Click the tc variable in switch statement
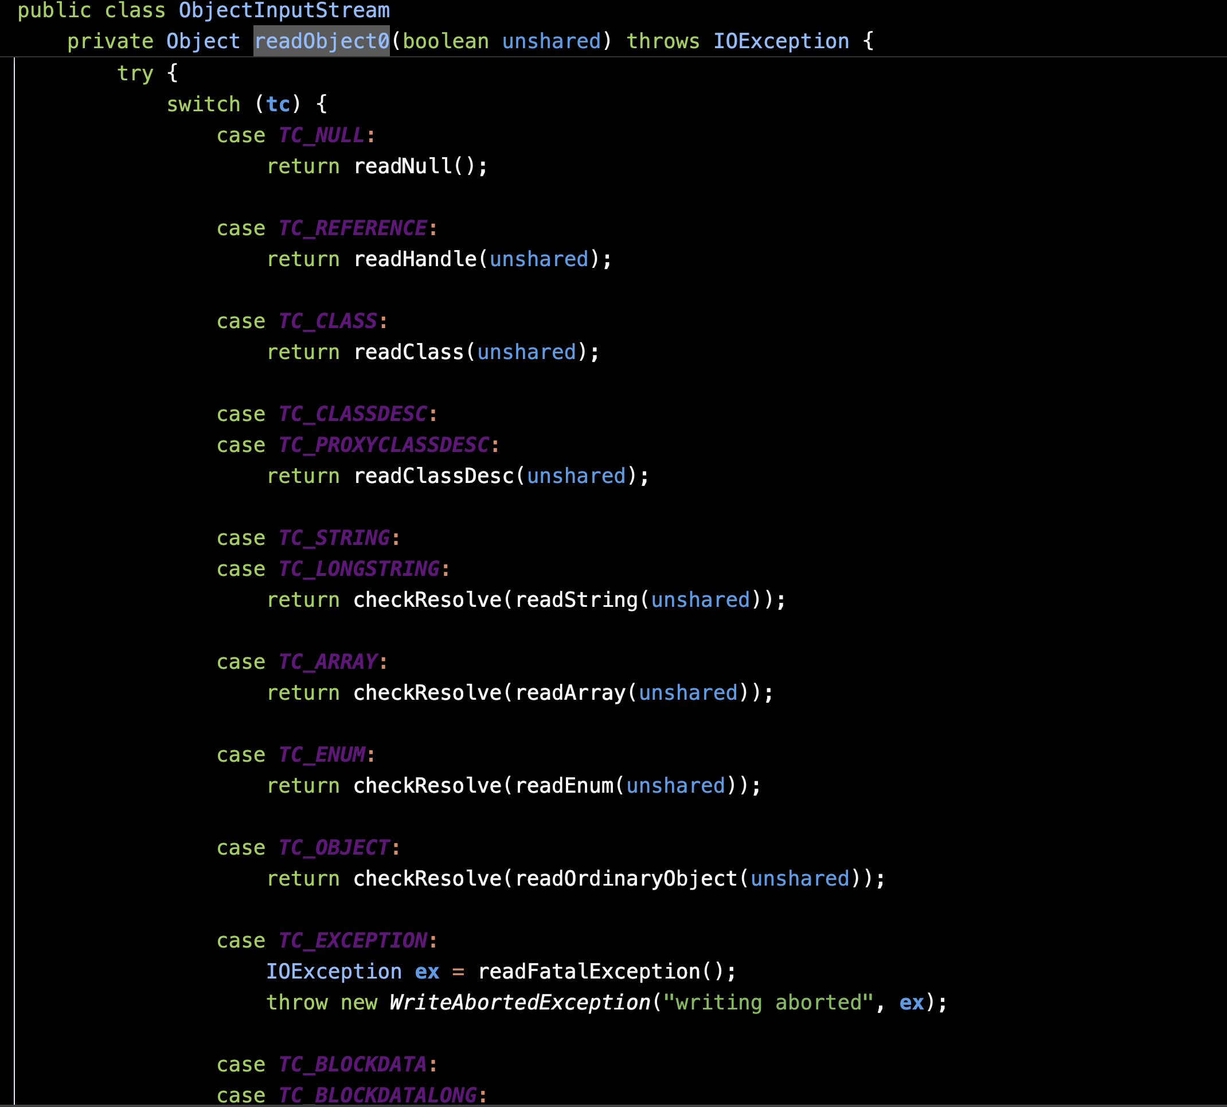The width and height of the screenshot is (1227, 1107). [279, 104]
